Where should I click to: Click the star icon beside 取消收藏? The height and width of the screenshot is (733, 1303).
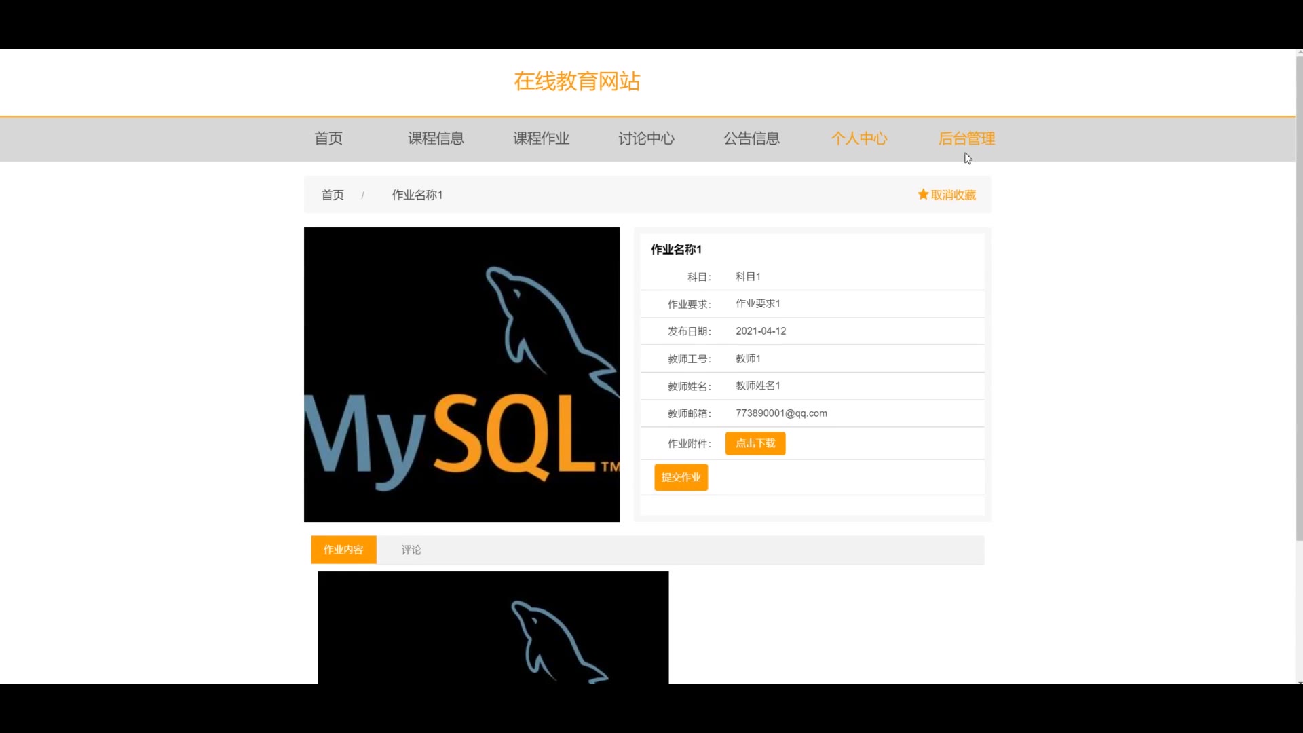click(x=923, y=195)
